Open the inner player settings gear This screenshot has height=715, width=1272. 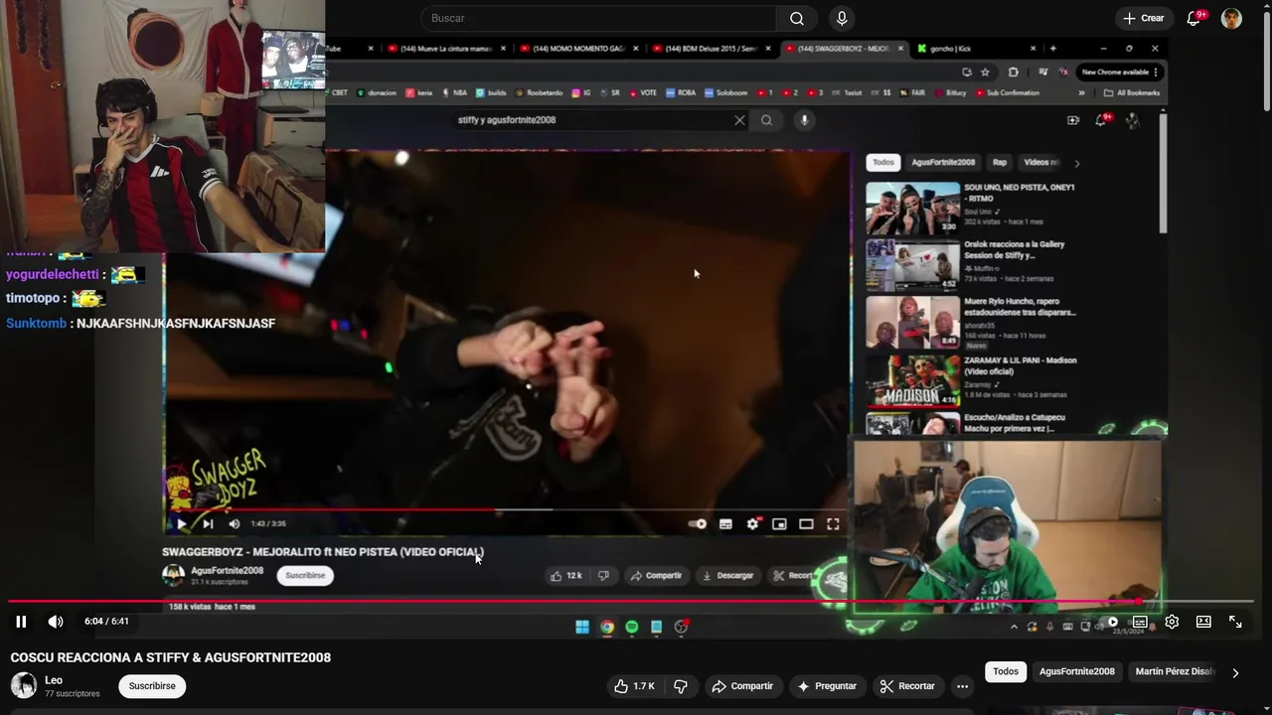(x=752, y=524)
